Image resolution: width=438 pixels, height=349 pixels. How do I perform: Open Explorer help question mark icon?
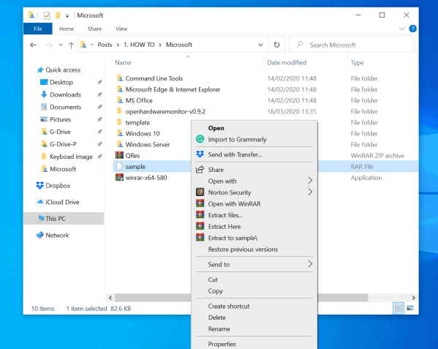coord(412,29)
